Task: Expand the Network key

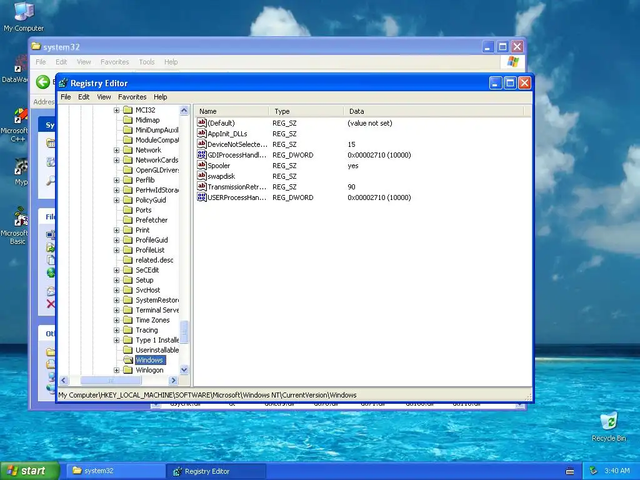Action: point(117,150)
